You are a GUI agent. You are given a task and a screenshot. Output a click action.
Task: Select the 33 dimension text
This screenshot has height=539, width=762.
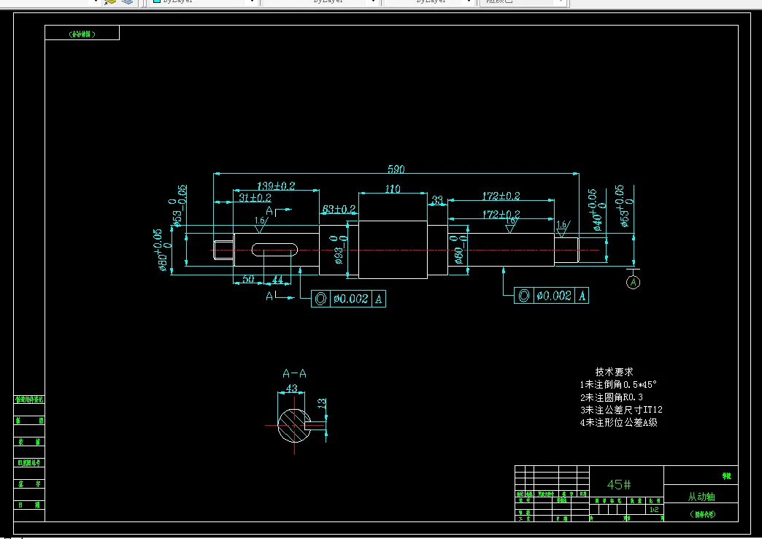tap(437, 199)
